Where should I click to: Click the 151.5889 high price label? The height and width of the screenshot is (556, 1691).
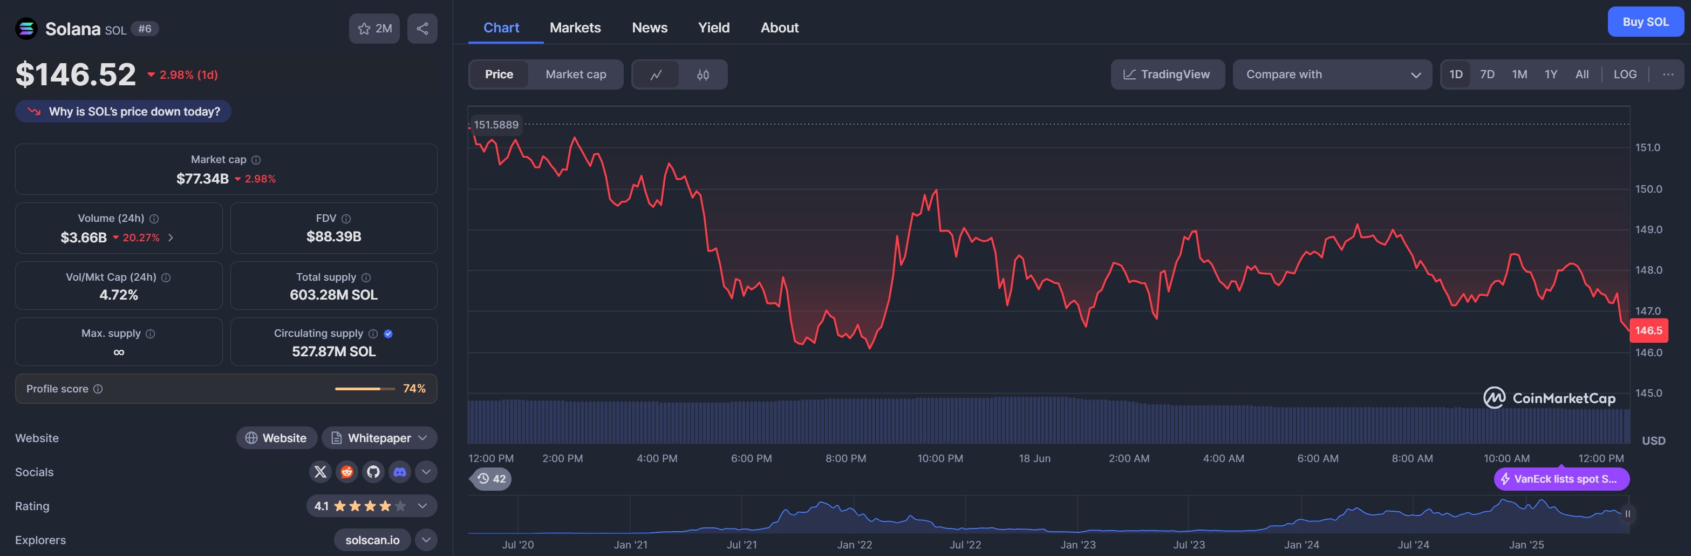pos(496,125)
